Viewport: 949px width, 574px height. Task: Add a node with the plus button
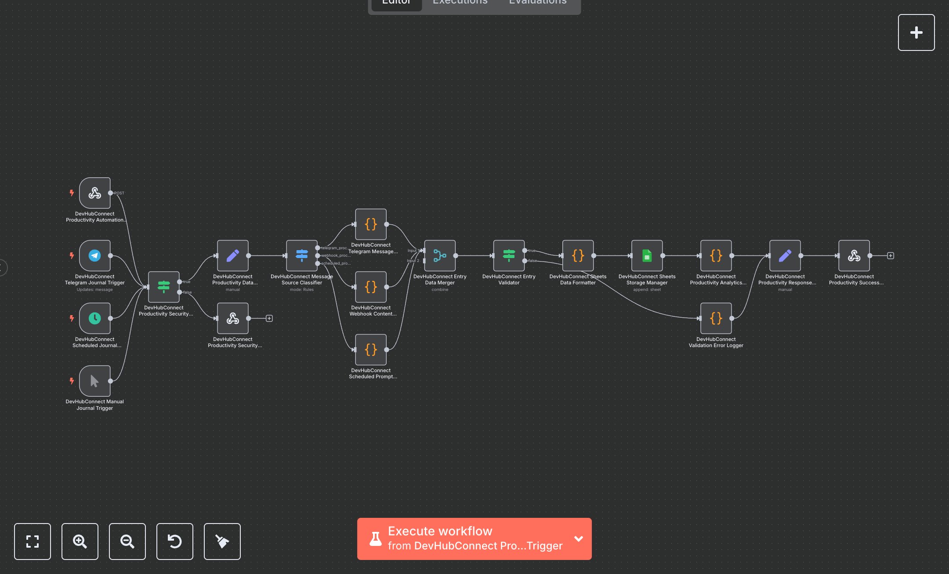click(916, 32)
